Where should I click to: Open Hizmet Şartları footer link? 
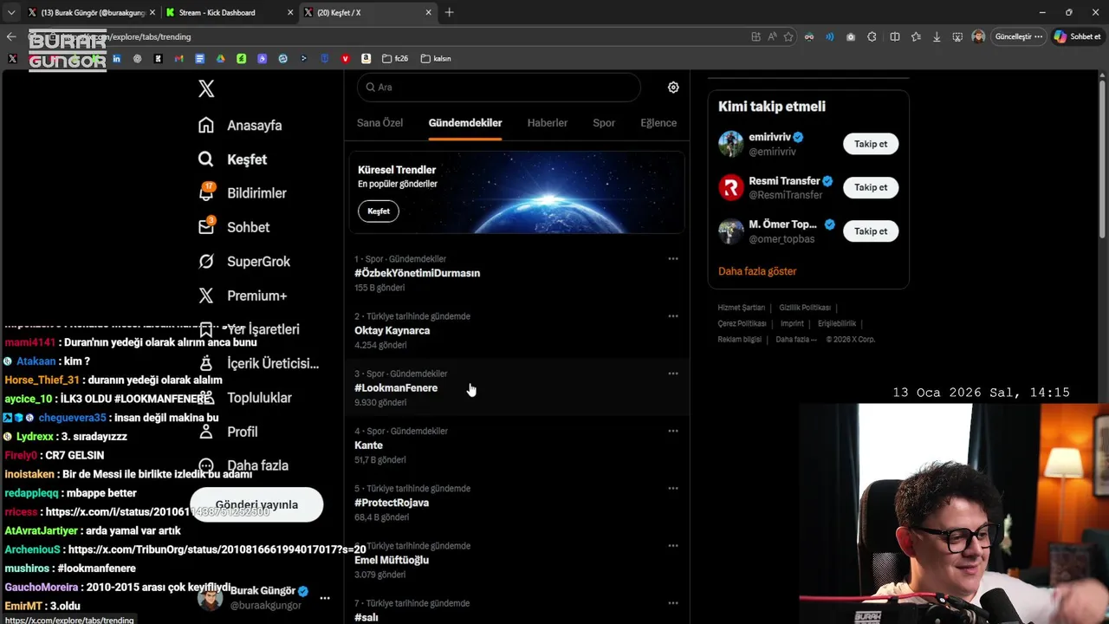point(742,308)
